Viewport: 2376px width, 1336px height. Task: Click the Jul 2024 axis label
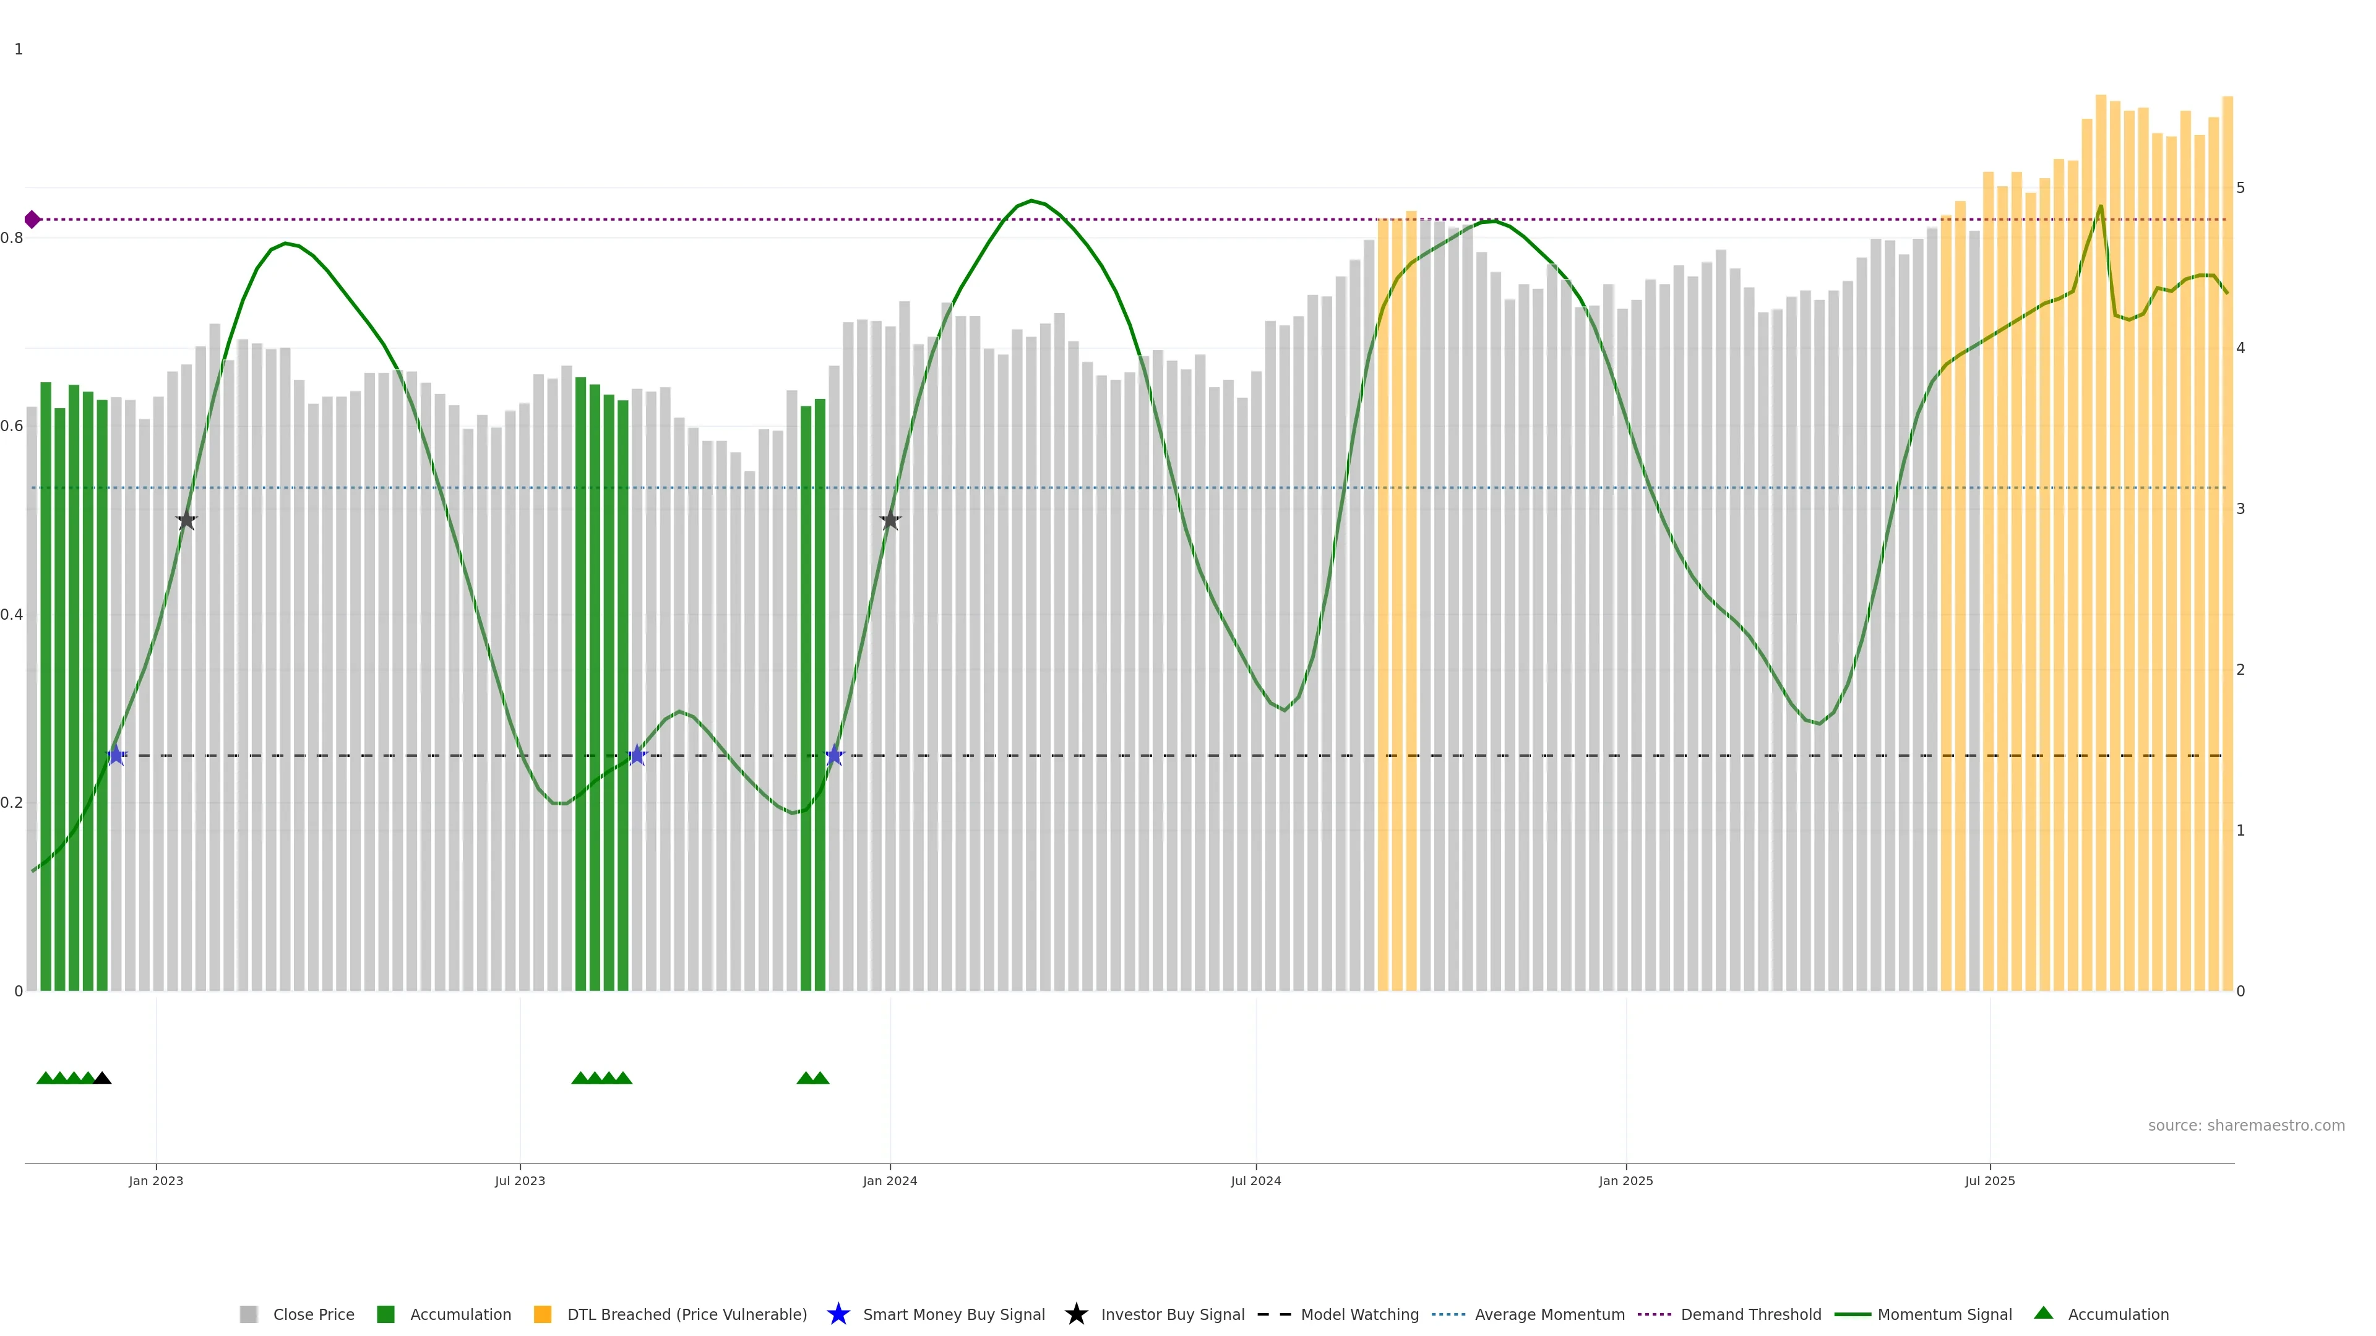pyautogui.click(x=1255, y=1180)
